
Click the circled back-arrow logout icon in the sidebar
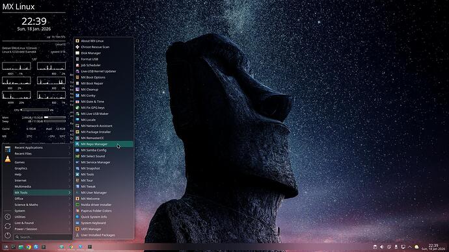8,217
